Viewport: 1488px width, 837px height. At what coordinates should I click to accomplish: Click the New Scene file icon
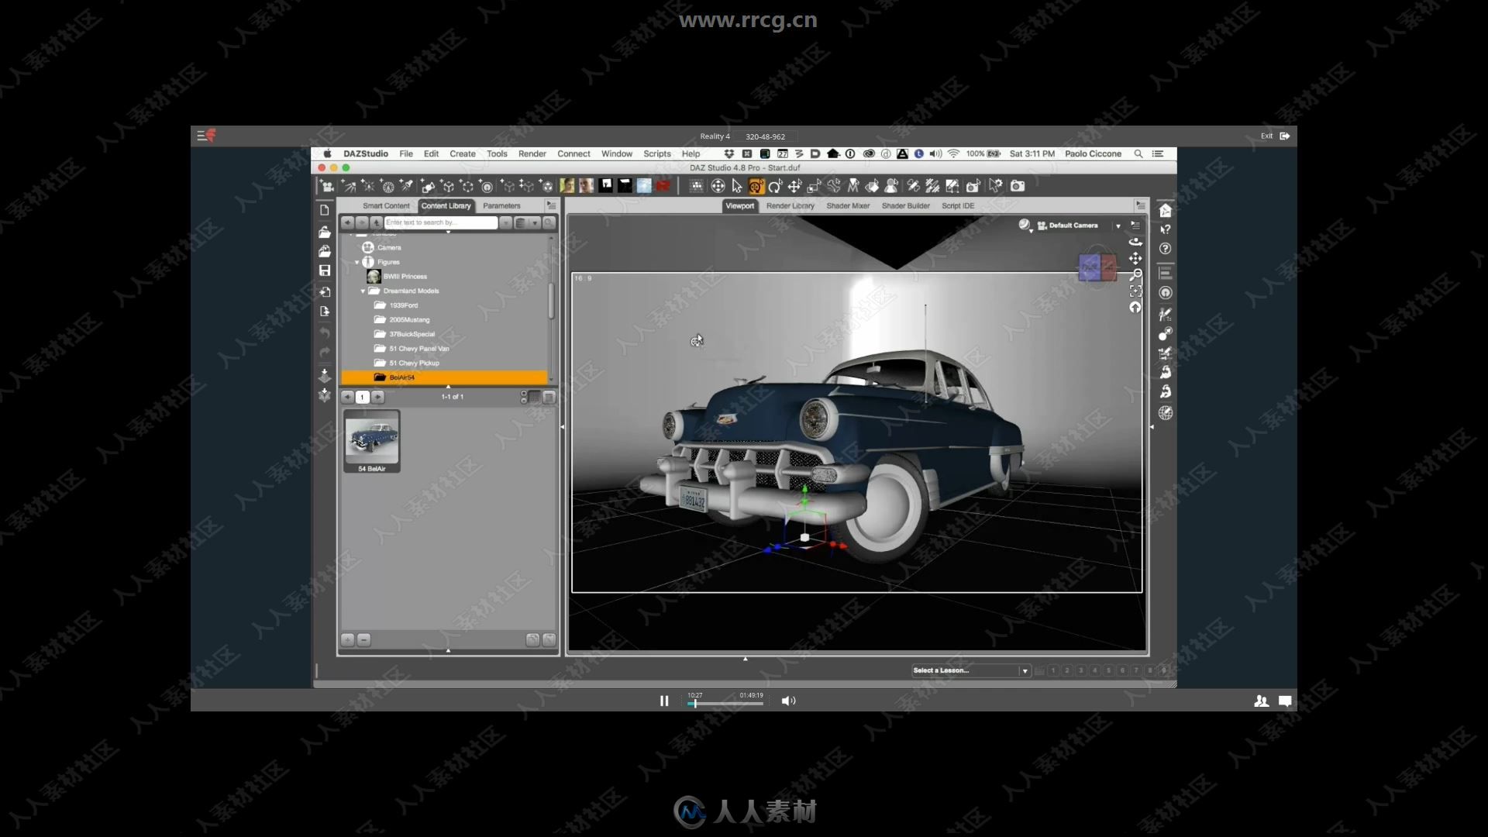point(325,210)
